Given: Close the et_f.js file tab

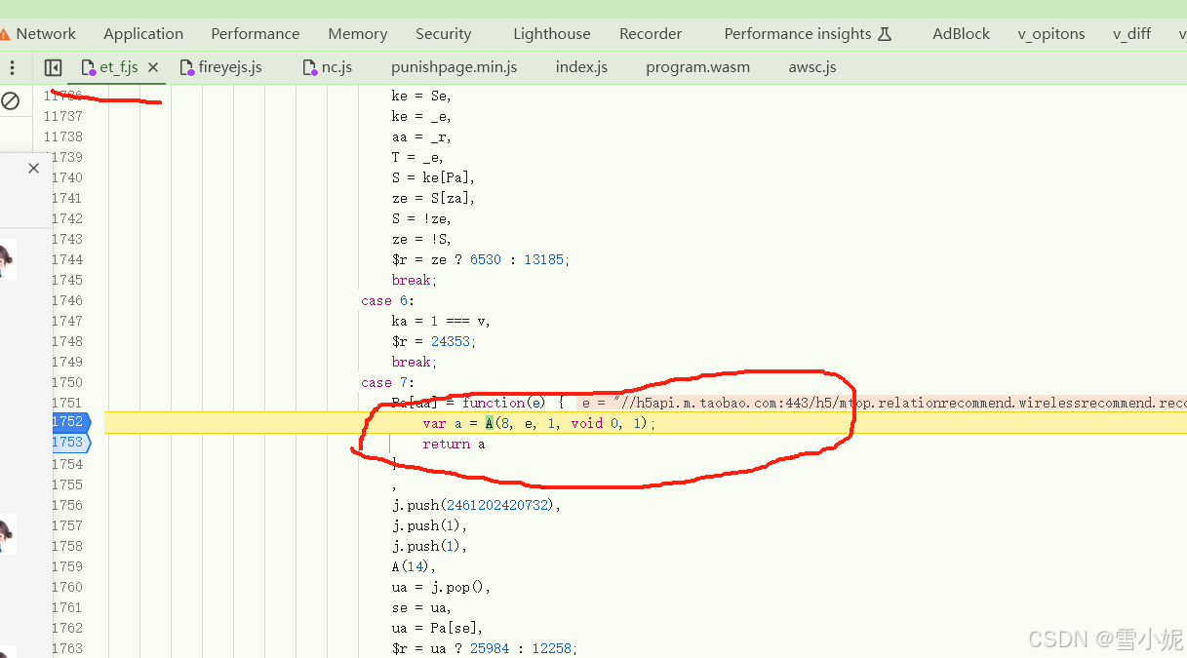Looking at the screenshot, I should click(x=153, y=67).
